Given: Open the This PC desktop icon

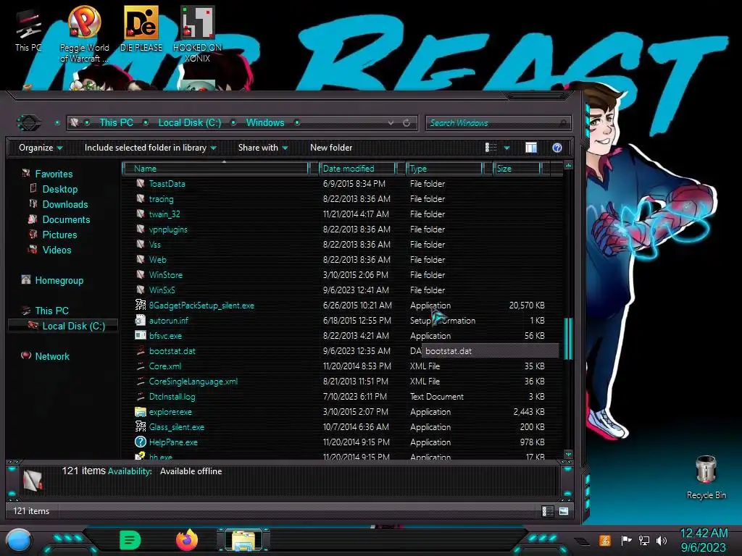Looking at the screenshot, I should pos(28,30).
